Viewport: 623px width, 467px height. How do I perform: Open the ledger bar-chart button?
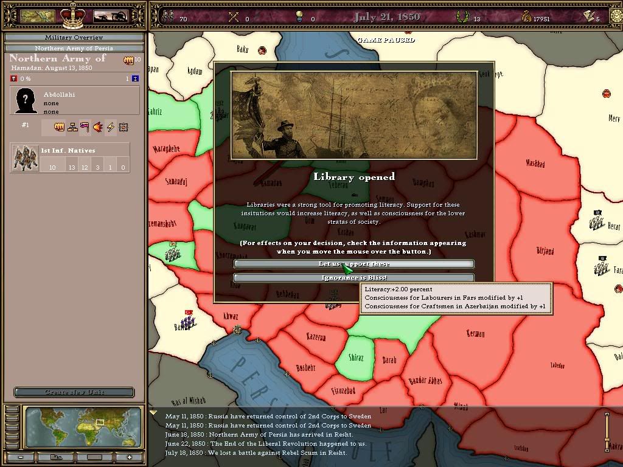click(55, 457)
